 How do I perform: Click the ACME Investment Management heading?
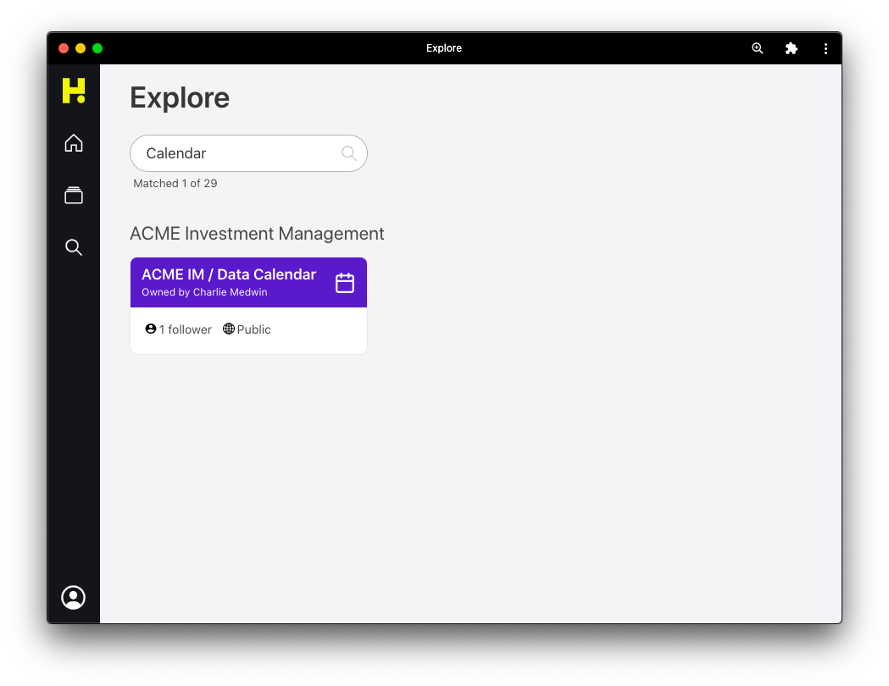(x=258, y=234)
